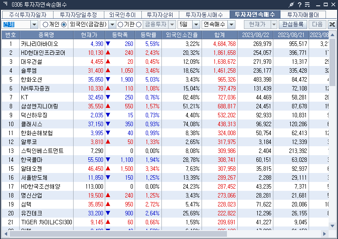Click the horizontal scrollbar left arrow
The width and height of the screenshot is (338, 239).
point(6,234)
